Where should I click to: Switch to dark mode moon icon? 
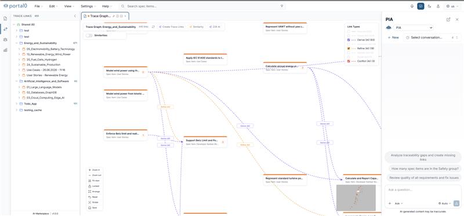click(x=429, y=6)
